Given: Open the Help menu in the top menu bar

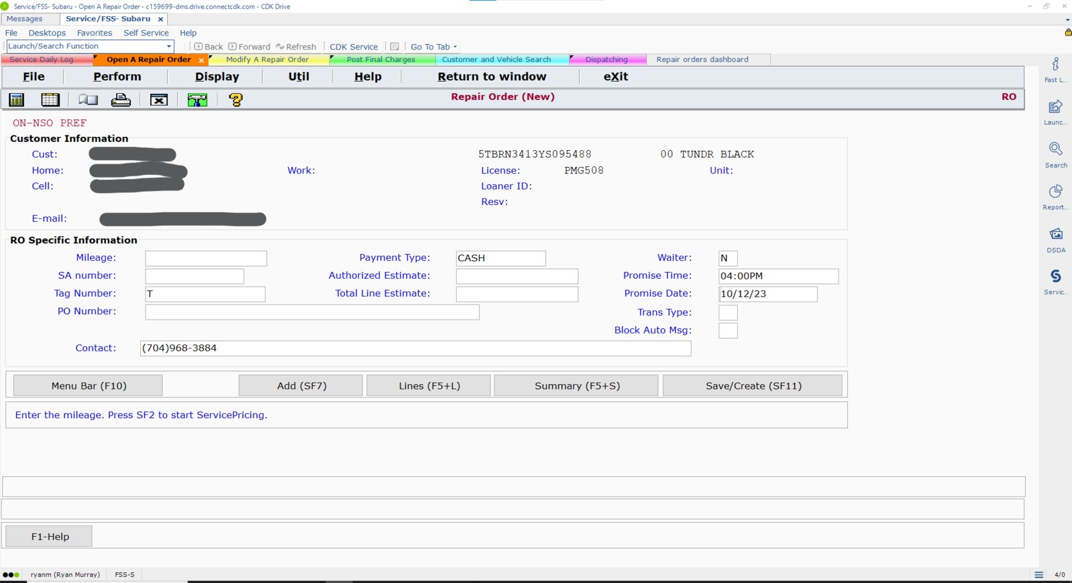Looking at the screenshot, I should click(x=189, y=33).
